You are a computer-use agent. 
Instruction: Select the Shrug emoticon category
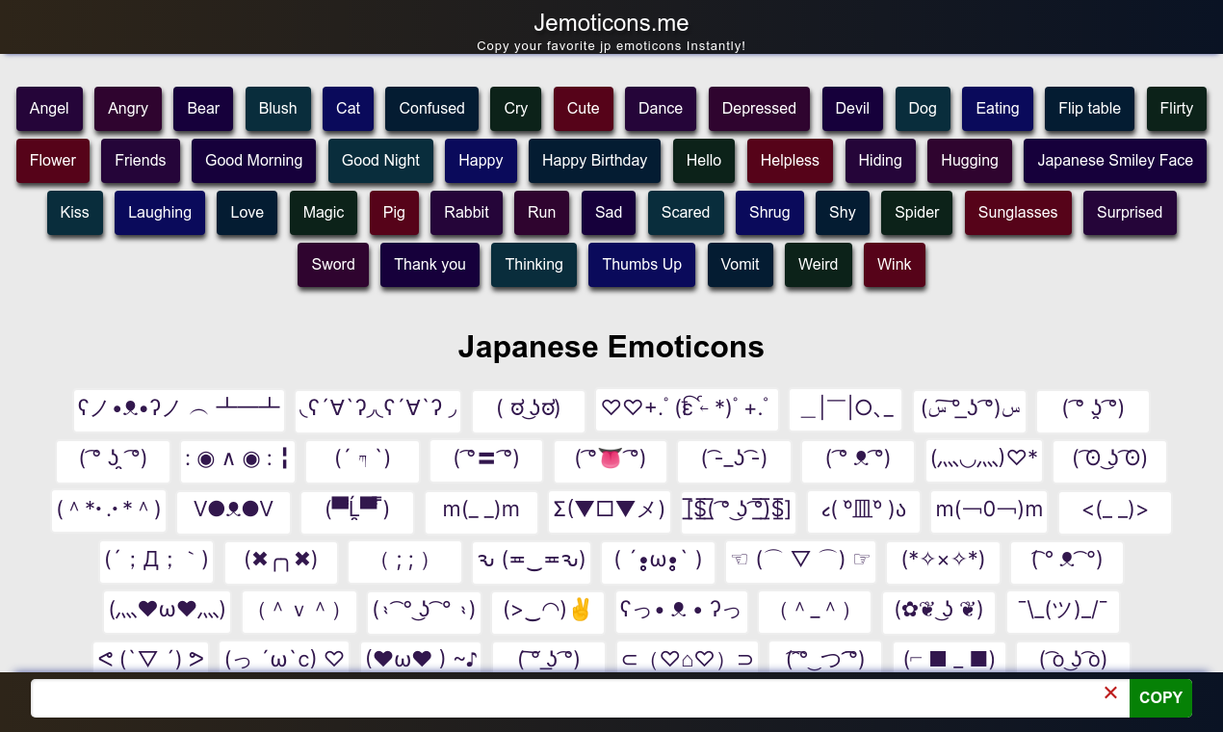click(x=769, y=213)
